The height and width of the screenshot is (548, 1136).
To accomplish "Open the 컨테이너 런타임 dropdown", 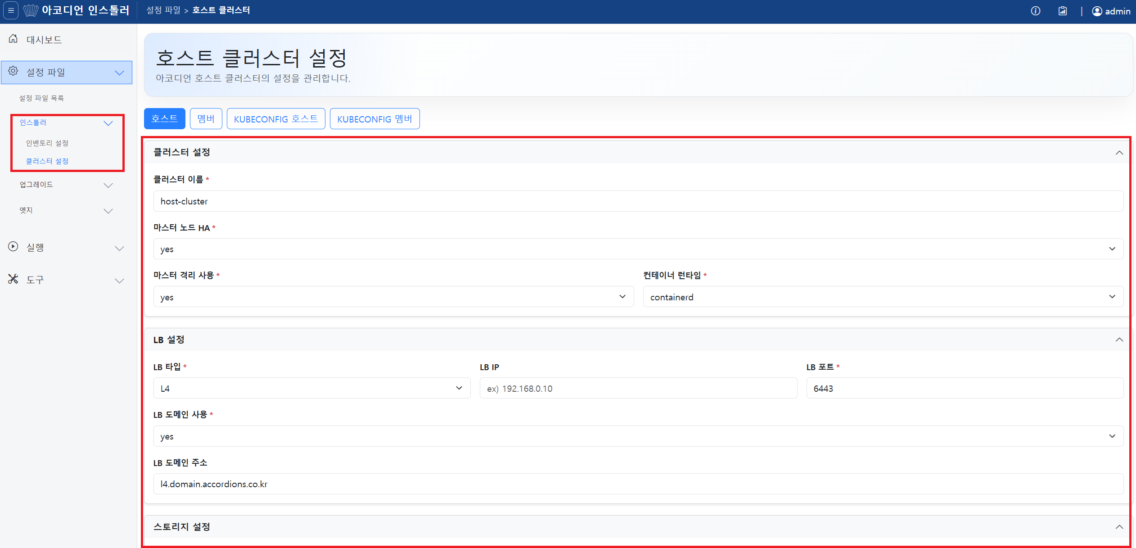I will tap(883, 297).
